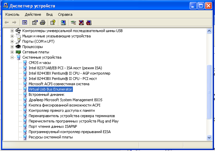Toggle the console tree pane icon
This screenshot has height=151, width=215.
click(25, 23)
